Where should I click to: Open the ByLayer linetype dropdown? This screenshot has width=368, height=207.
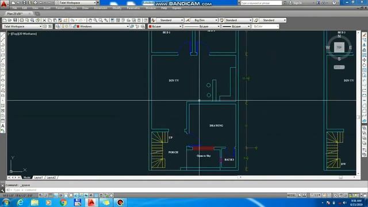coord(202,26)
